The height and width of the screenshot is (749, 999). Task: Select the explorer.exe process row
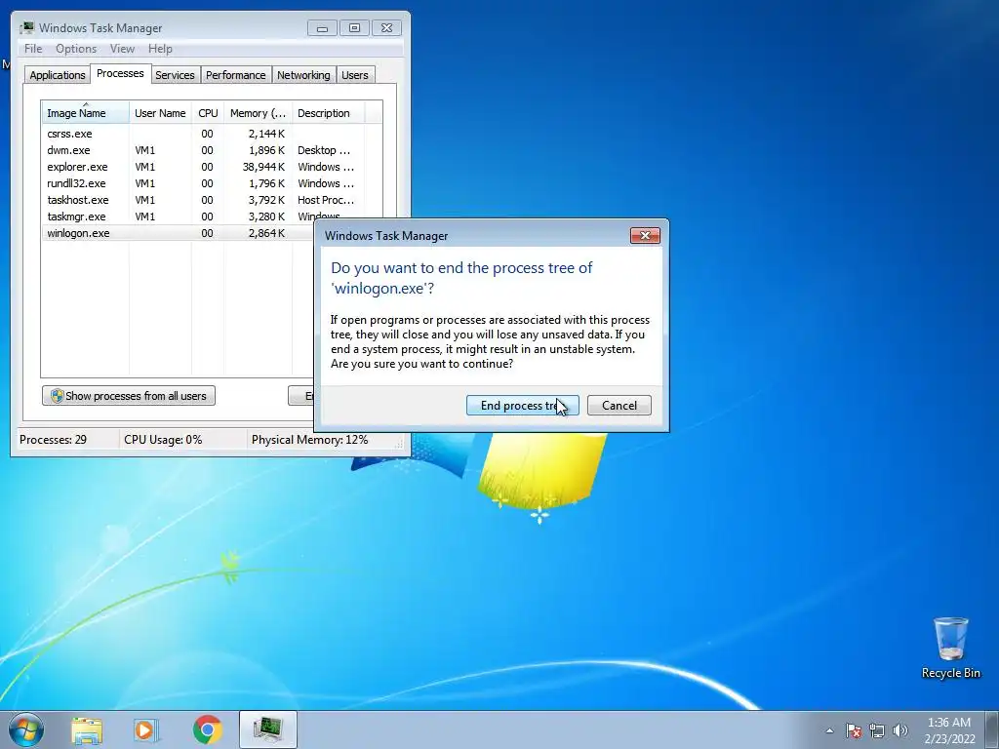tap(203, 167)
